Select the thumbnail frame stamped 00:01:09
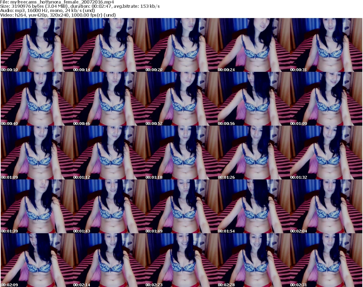This screenshot has width=363, height=287. (x=37, y=153)
